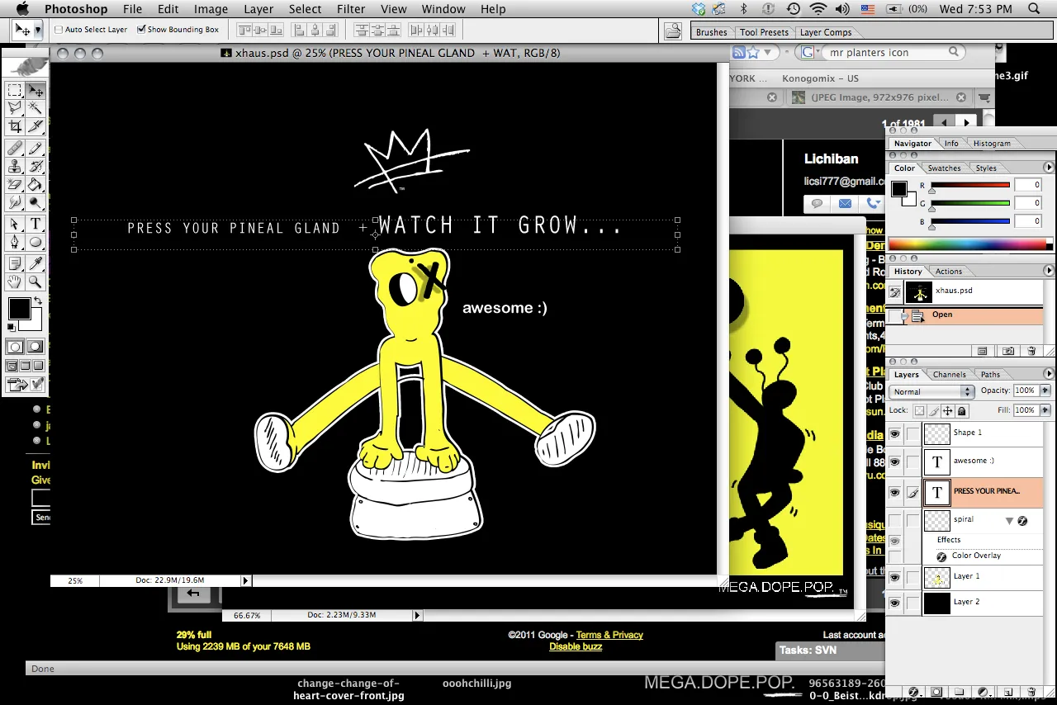Choose the Clone Stamp tool
Viewport: 1057px width, 705px height.
tap(13, 164)
